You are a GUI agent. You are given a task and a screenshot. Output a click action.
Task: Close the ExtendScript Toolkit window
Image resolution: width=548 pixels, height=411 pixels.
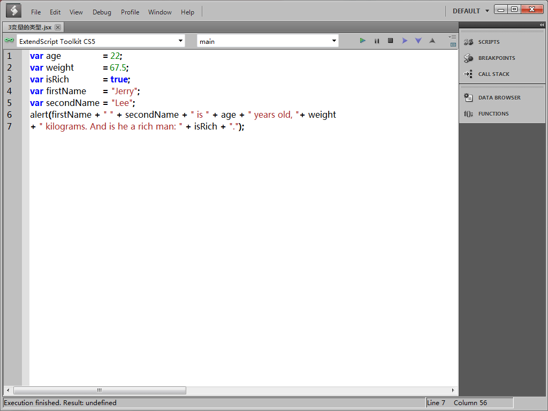pyautogui.click(x=532, y=10)
